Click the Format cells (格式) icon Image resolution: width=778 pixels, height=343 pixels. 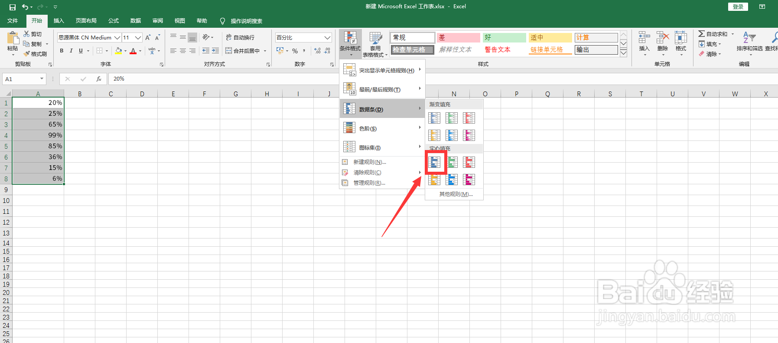(681, 38)
